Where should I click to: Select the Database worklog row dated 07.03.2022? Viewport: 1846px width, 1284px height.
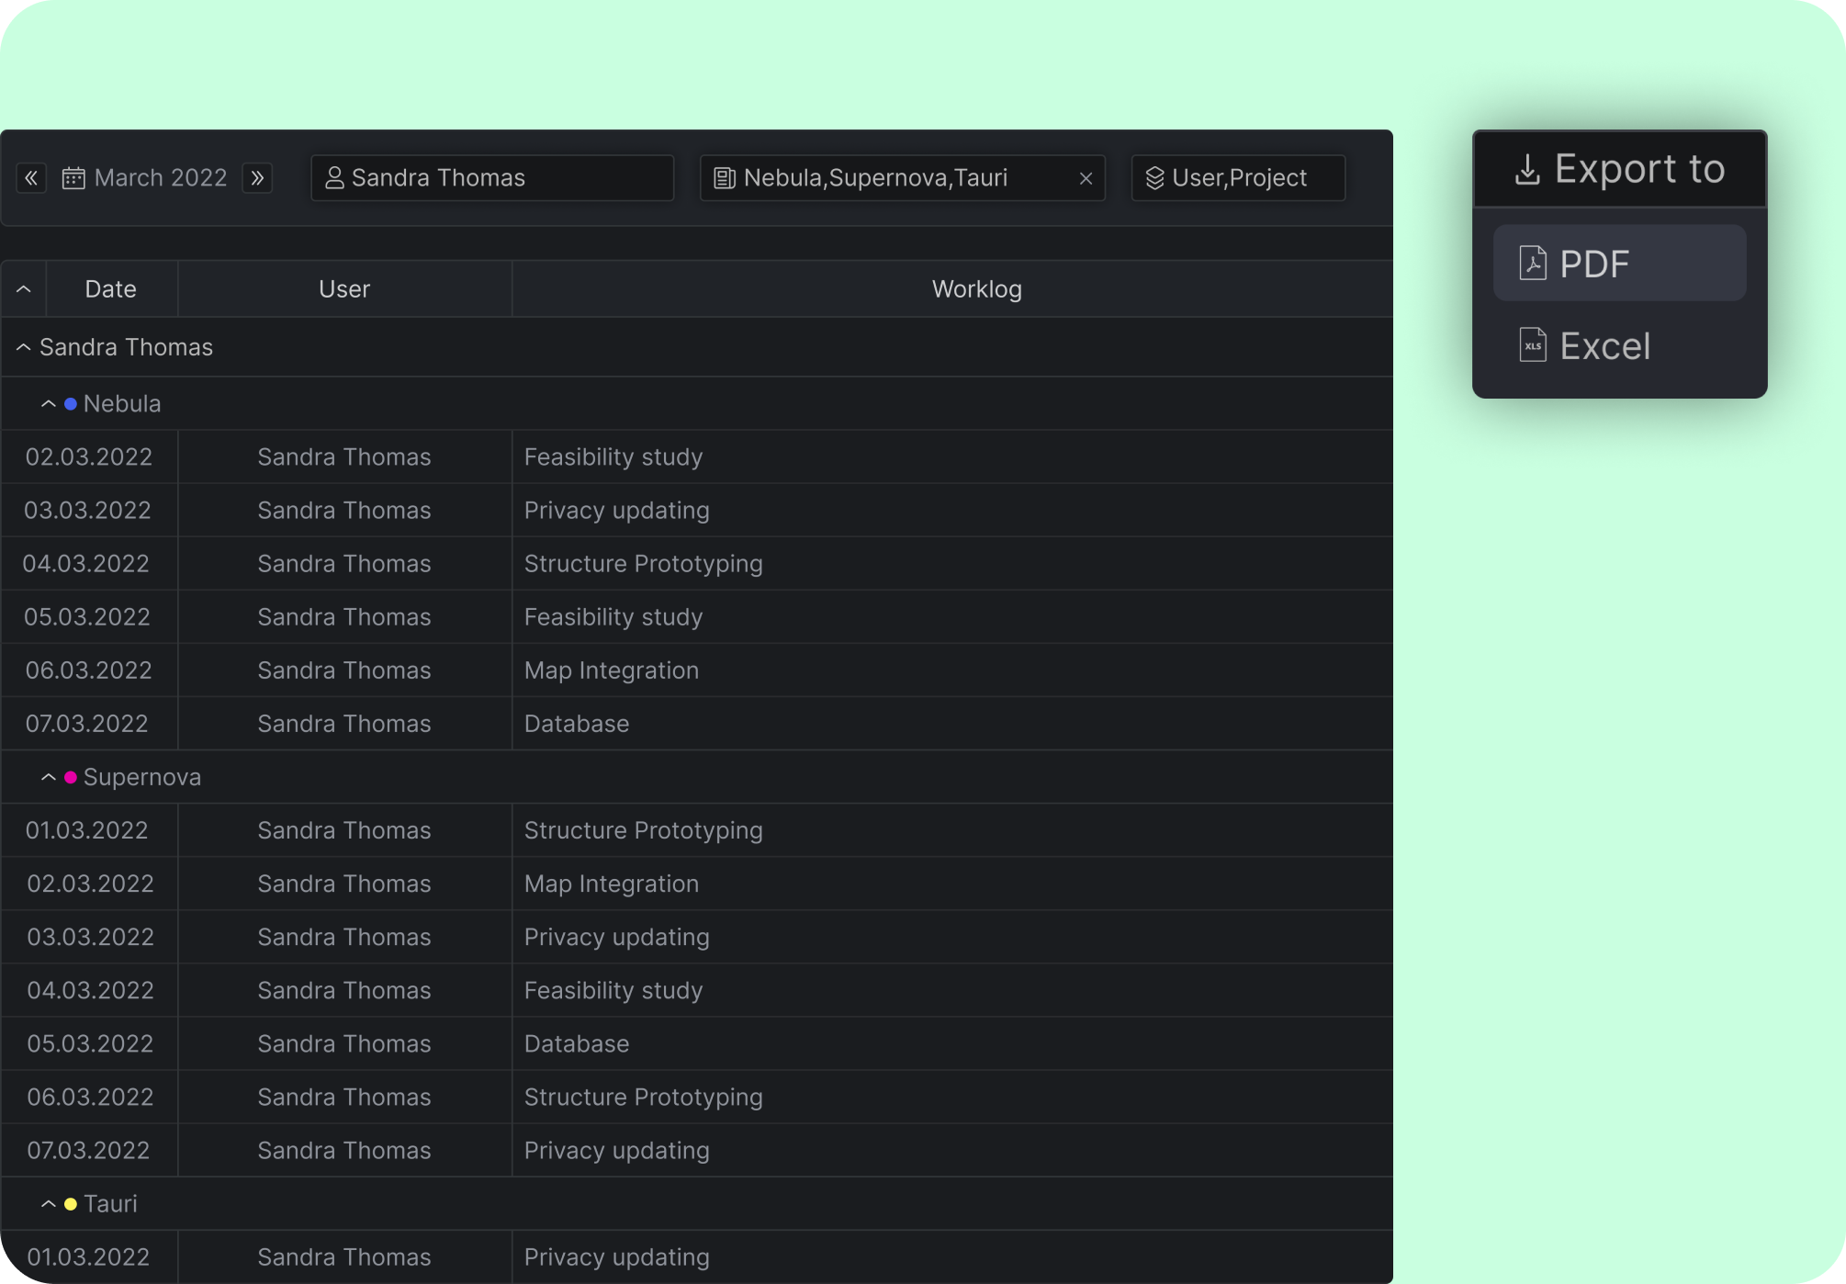coord(576,723)
